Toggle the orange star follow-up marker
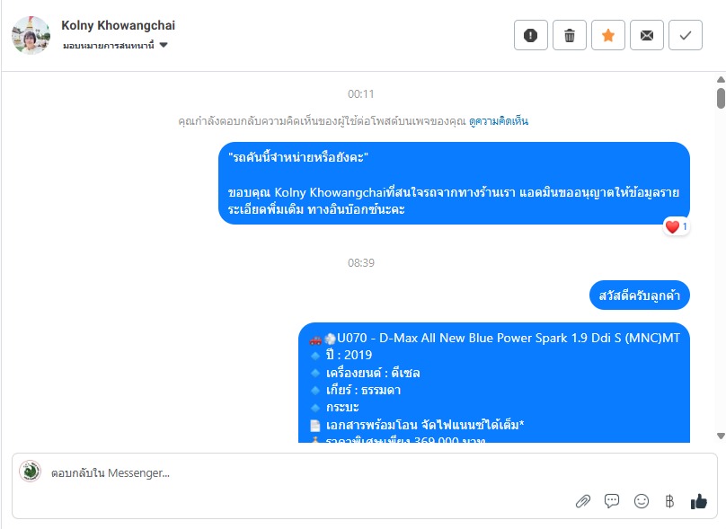Viewport: 726px width, 529px height. 608,35
